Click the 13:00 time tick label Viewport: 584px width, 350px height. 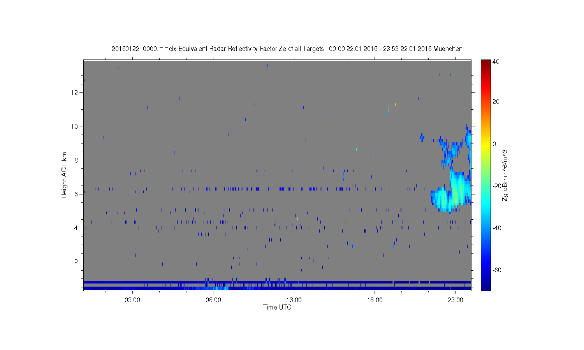pos(294,300)
